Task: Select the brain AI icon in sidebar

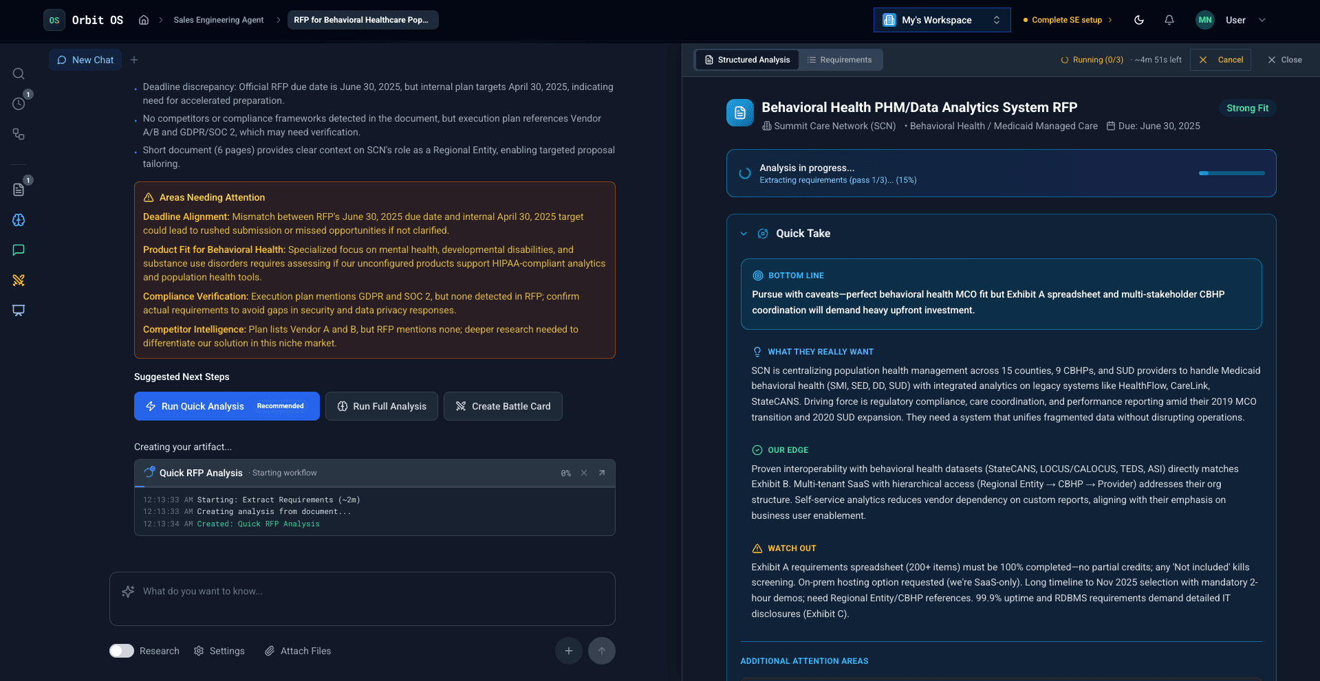Action: 19,220
